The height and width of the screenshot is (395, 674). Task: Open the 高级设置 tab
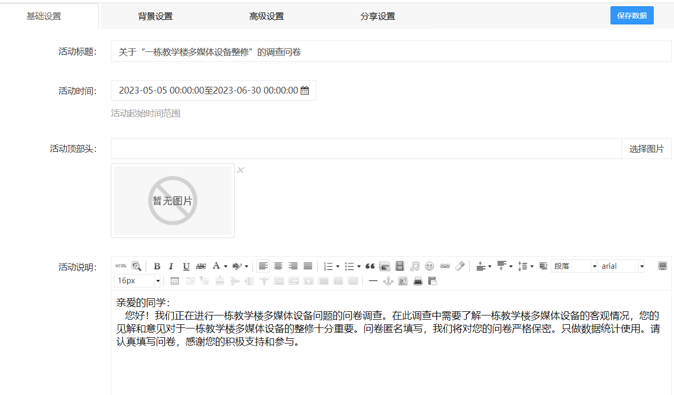click(266, 16)
